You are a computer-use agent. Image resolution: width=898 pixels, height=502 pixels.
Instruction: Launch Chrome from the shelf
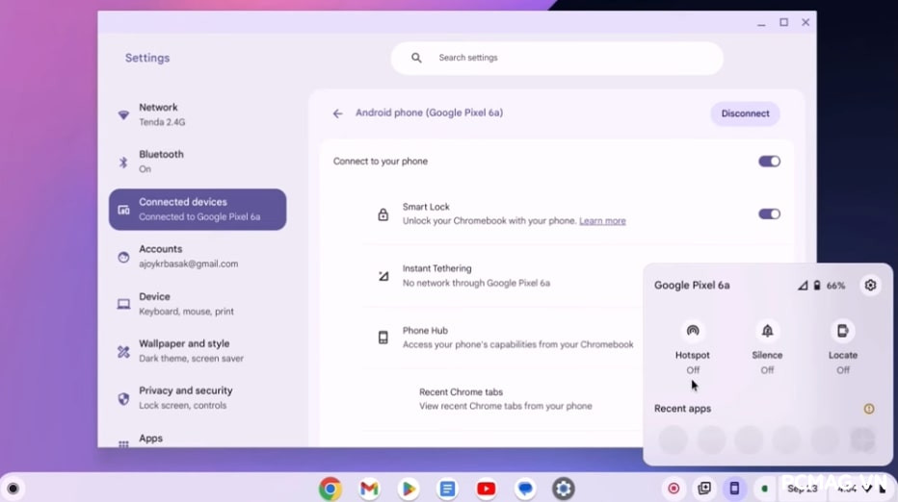[x=330, y=489]
